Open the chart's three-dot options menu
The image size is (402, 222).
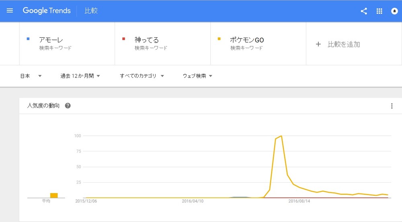tap(392, 106)
